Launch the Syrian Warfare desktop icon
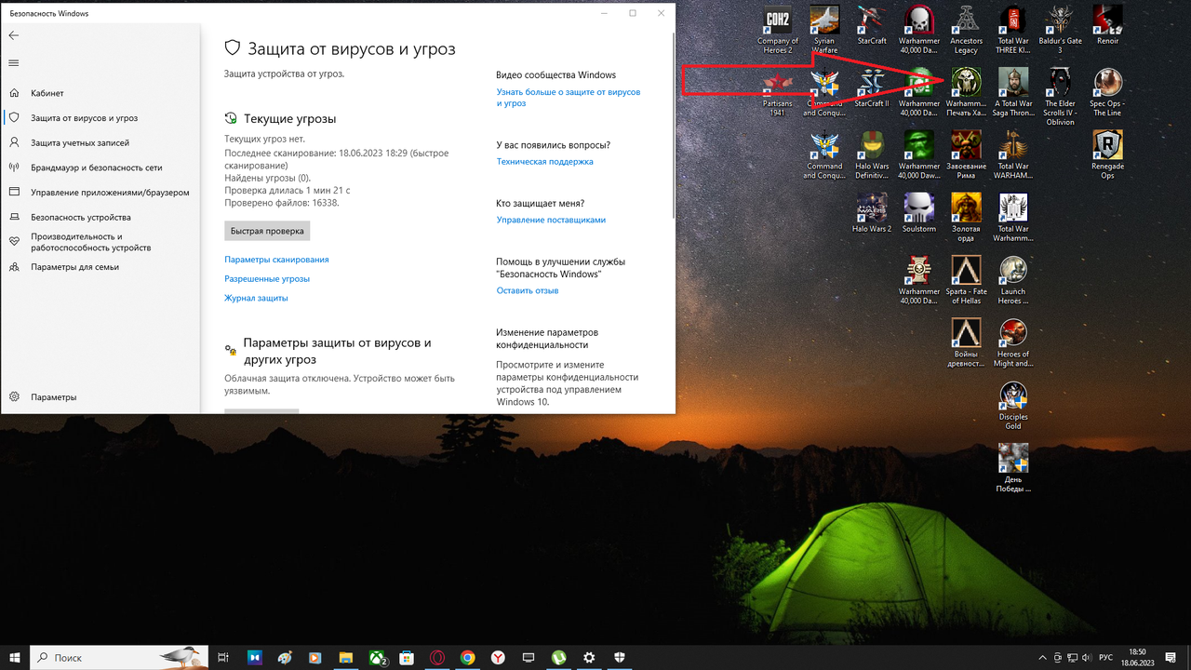Screen dimensions: 1191x670 (x=824, y=30)
